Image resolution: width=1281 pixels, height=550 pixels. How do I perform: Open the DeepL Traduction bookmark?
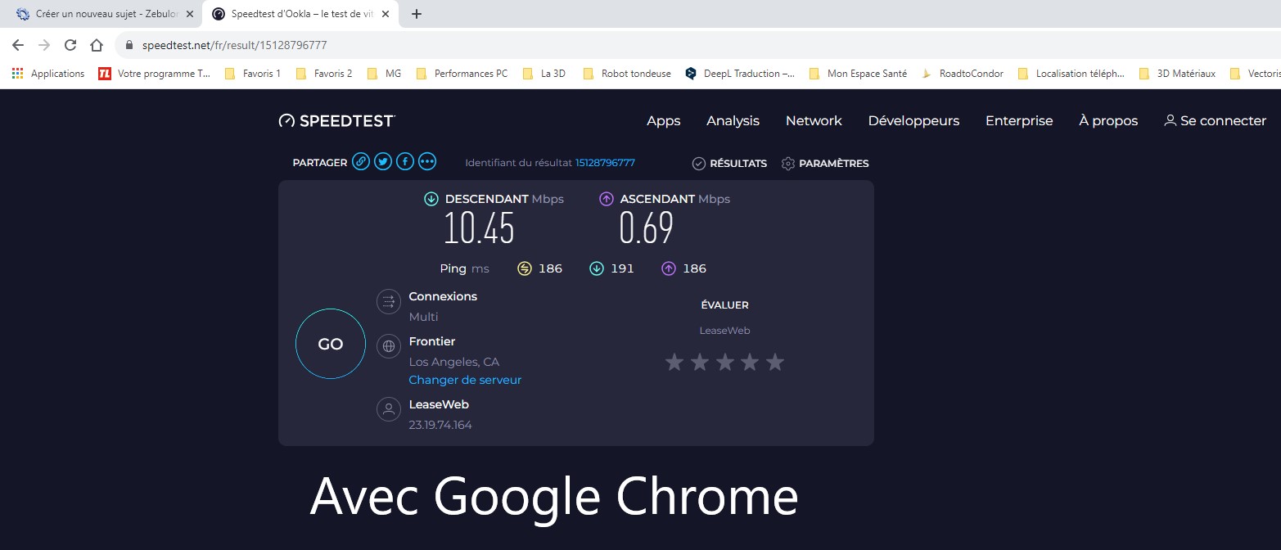[740, 74]
